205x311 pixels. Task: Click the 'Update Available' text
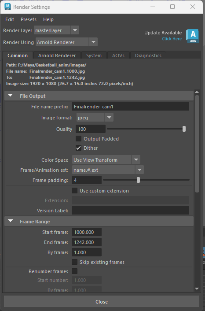(163, 33)
